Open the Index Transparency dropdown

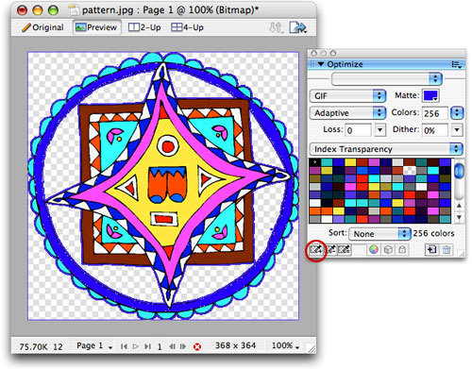point(386,149)
